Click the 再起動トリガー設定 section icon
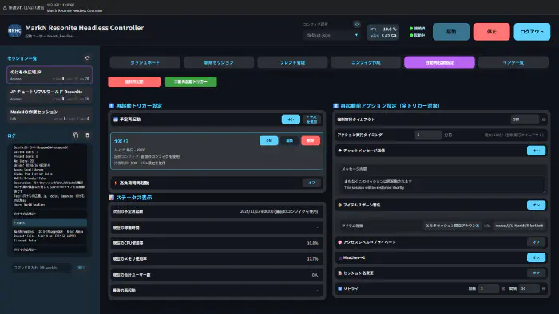This screenshot has width=559, height=314. 111,106
